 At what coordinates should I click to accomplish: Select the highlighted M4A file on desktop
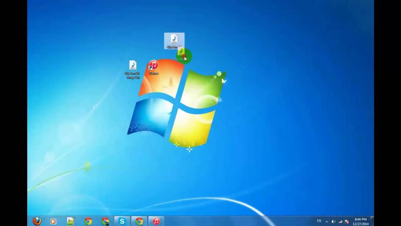174,41
